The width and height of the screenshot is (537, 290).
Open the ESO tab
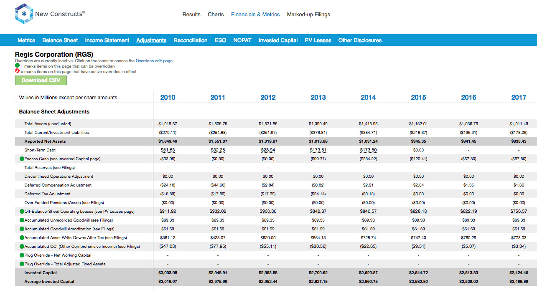click(x=220, y=40)
